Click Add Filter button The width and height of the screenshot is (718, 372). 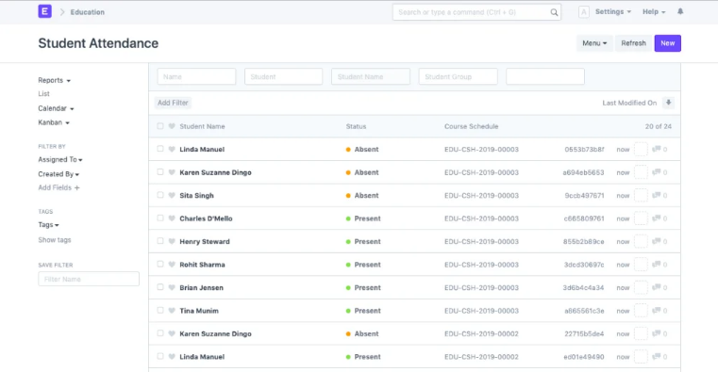173,103
